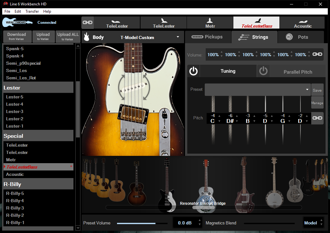Screen dimensions: 330x233
Task: Click Upload to Variax button
Action: (x=44, y=37)
